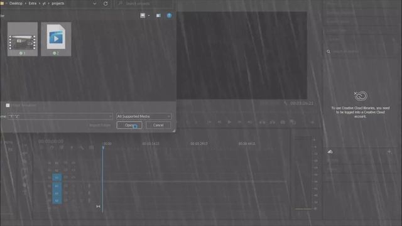Toggle A1 track targeting button
This screenshot has height=226, width=402.
pyautogui.click(x=57, y=186)
